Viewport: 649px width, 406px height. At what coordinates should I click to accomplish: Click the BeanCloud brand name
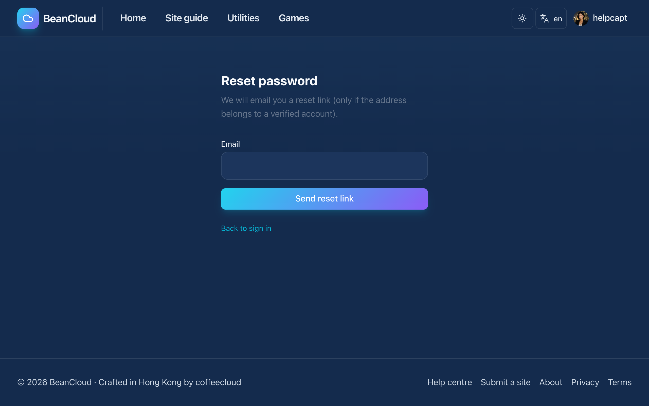pyautogui.click(x=69, y=19)
